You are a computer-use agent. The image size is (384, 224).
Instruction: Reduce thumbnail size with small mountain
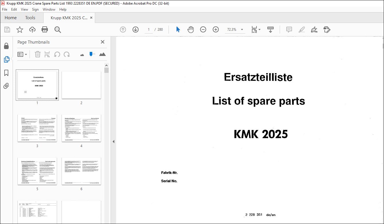82,54
